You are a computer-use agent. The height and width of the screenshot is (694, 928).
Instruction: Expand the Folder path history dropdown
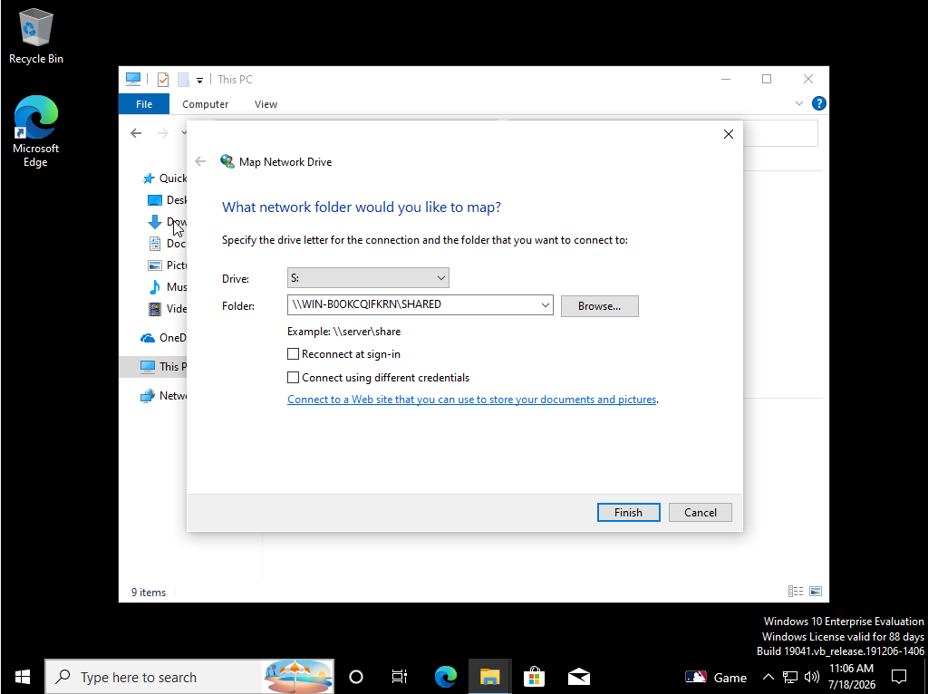545,305
